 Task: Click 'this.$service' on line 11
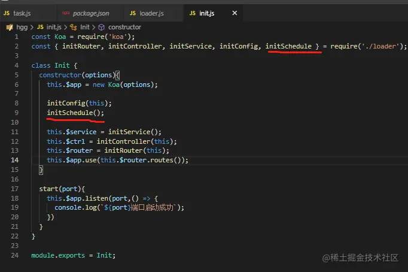tap(72, 132)
